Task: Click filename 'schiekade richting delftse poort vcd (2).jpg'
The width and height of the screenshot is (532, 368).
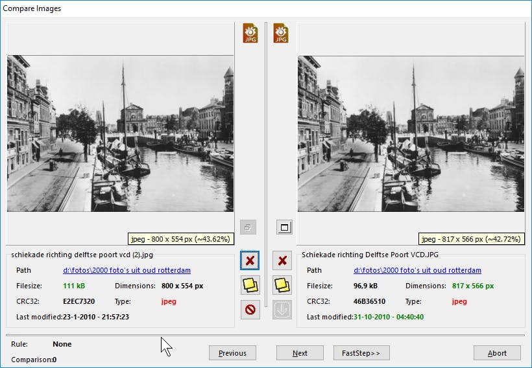Action: pos(82,255)
